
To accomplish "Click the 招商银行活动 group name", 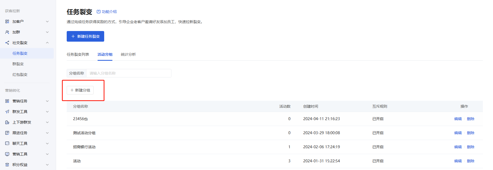I will coord(84,147).
